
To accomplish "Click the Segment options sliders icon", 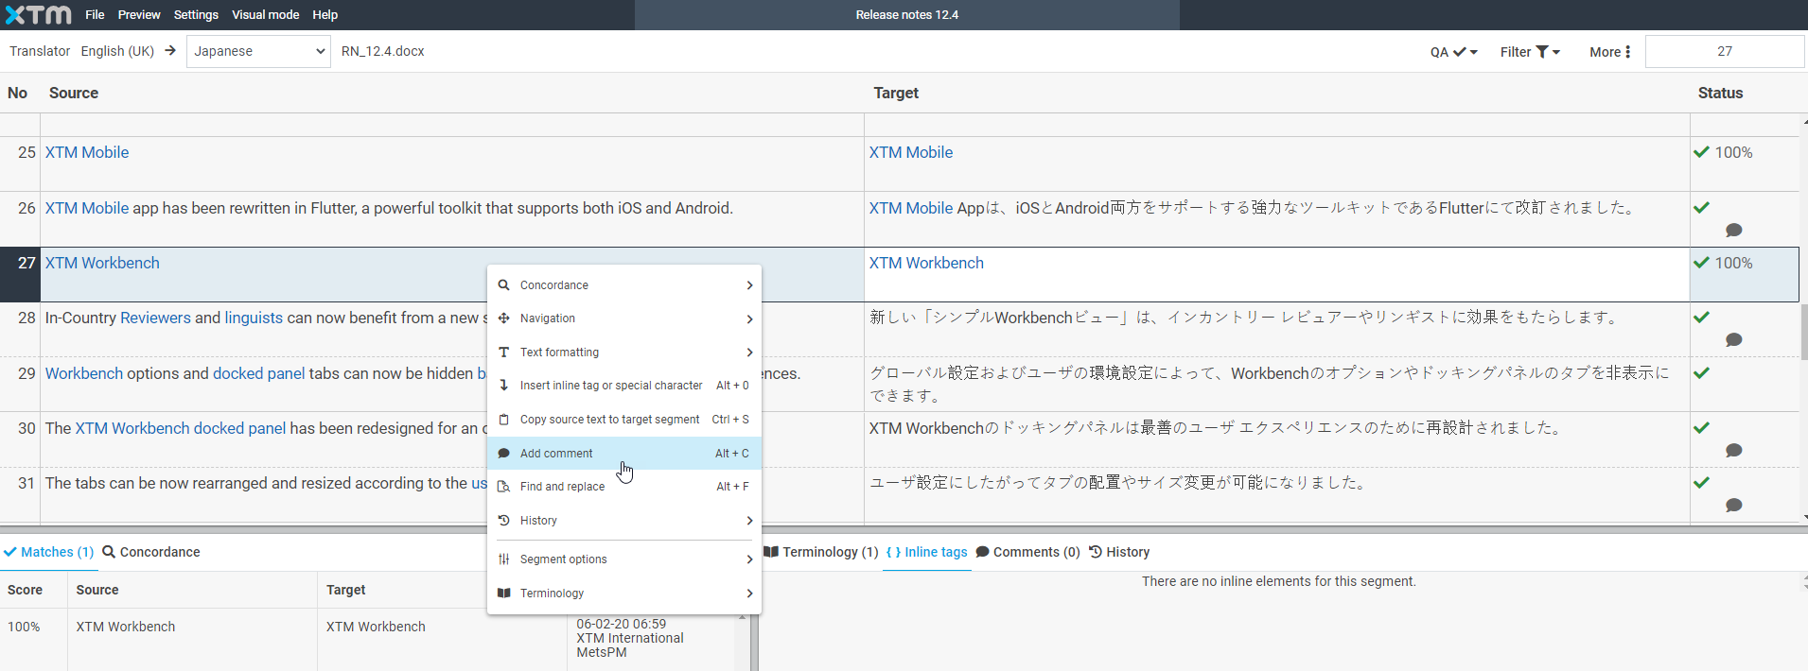I will coord(503,559).
